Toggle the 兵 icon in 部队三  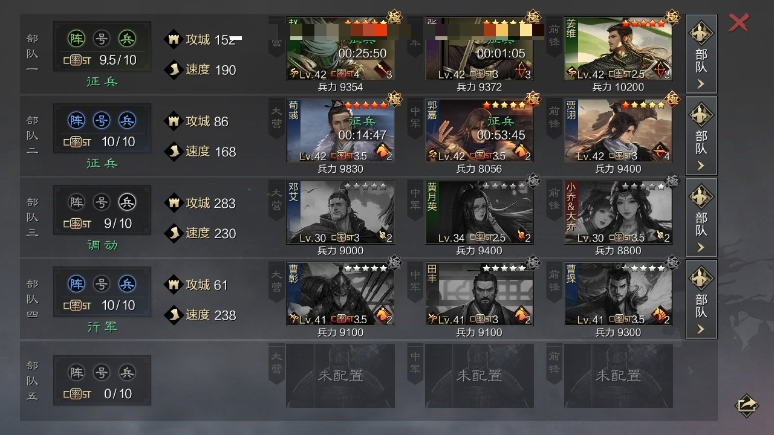pyautogui.click(x=127, y=202)
